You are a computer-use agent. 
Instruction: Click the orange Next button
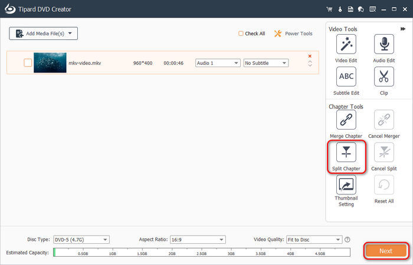click(386, 251)
